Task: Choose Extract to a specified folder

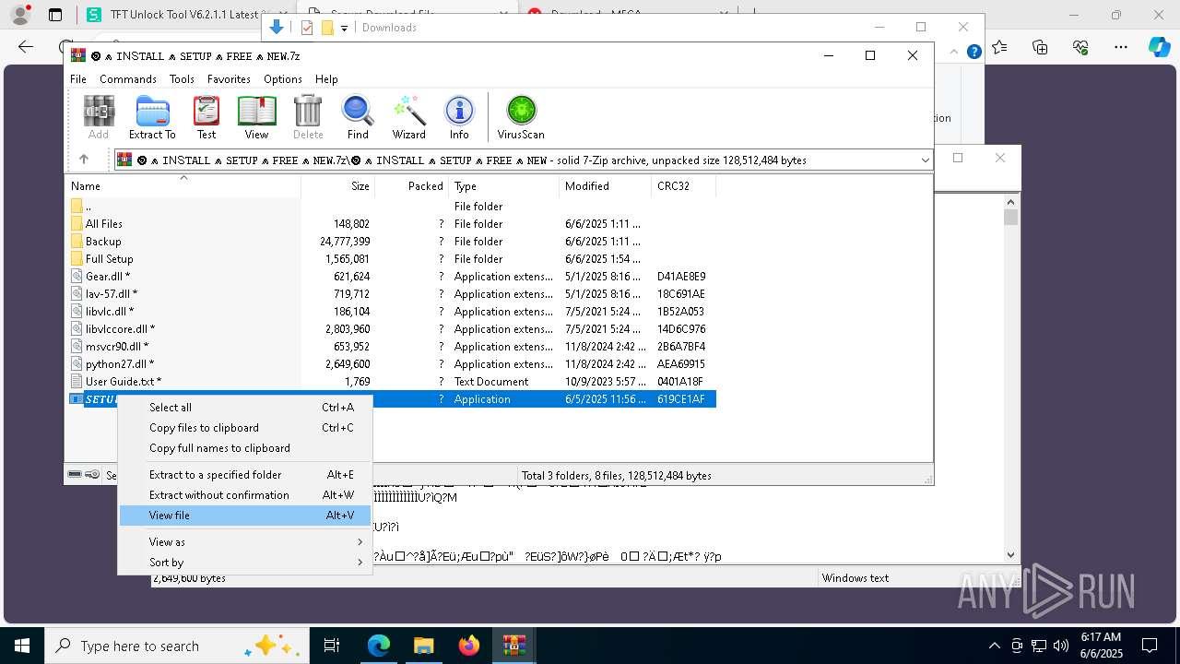Action: (x=244, y=475)
